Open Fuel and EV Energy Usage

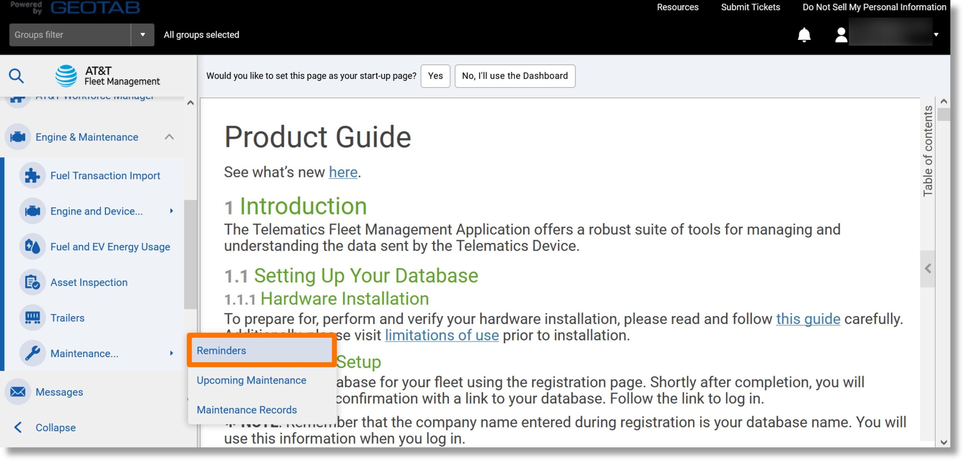pyautogui.click(x=110, y=247)
